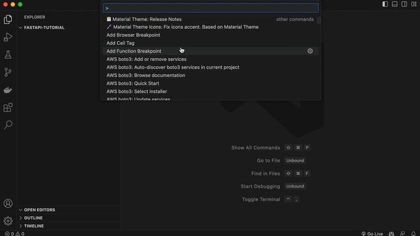The width and height of the screenshot is (420, 236).
Task: Toggle primary side bar layout icon
Action: click(385, 4)
